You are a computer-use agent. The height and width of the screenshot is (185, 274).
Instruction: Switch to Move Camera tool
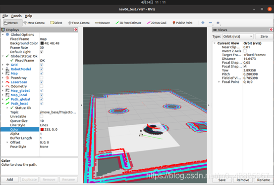34,23
